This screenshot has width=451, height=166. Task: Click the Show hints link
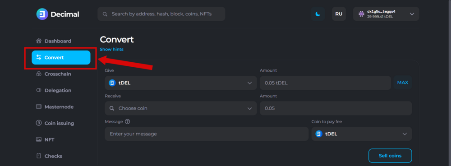(111, 49)
